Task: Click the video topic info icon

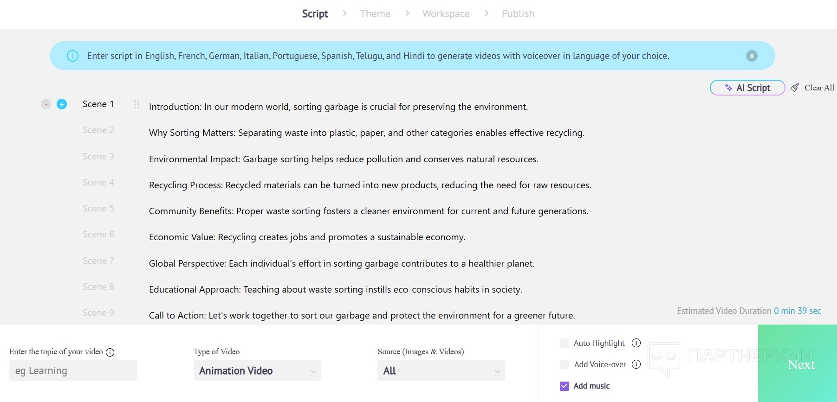Action: [x=110, y=352]
